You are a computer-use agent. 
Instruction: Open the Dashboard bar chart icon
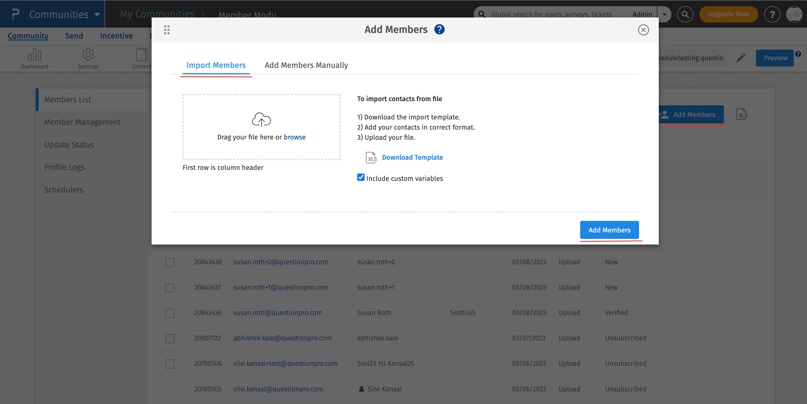point(34,55)
